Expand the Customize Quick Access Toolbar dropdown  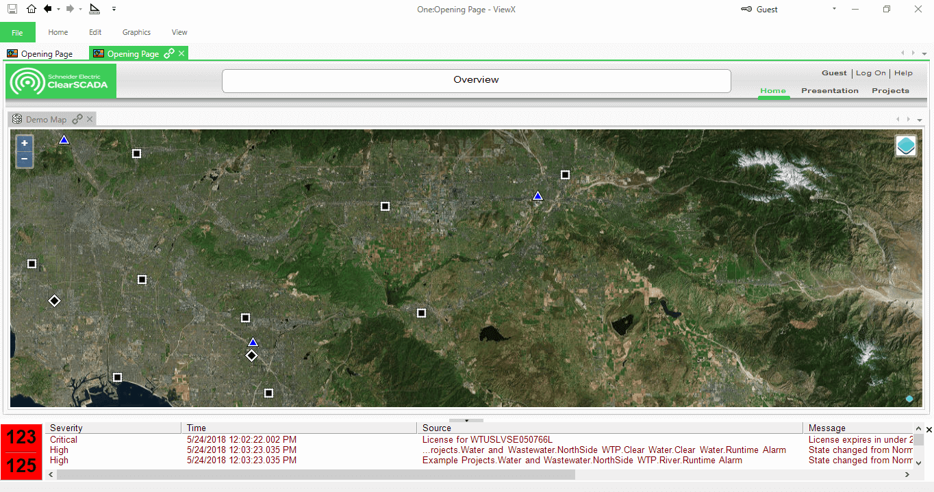tap(114, 10)
